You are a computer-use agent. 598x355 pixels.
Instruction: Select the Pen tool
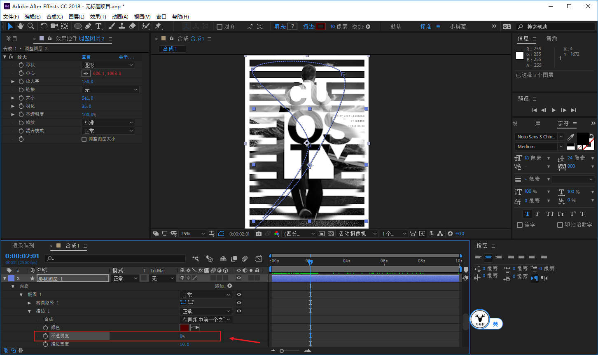coord(88,26)
